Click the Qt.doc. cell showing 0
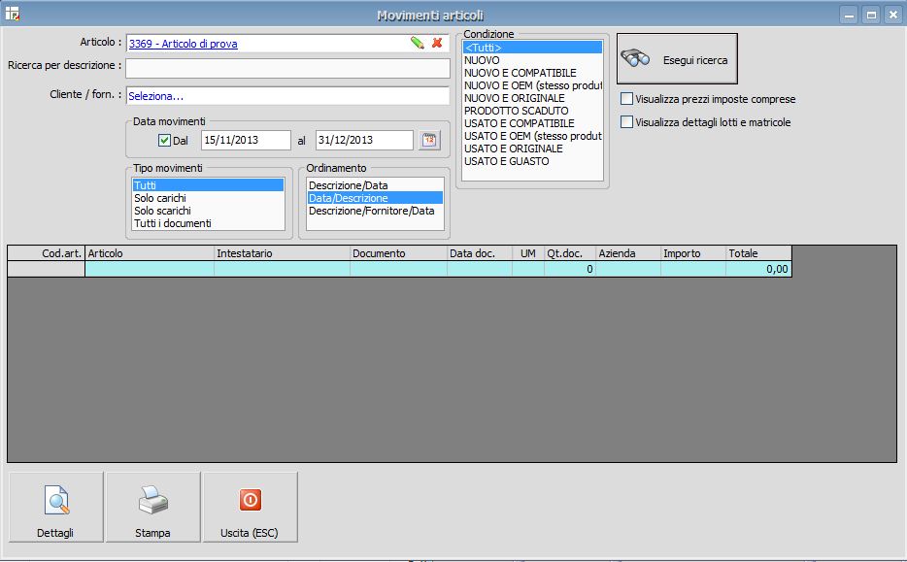This screenshot has width=907, height=562. pyautogui.click(x=570, y=269)
